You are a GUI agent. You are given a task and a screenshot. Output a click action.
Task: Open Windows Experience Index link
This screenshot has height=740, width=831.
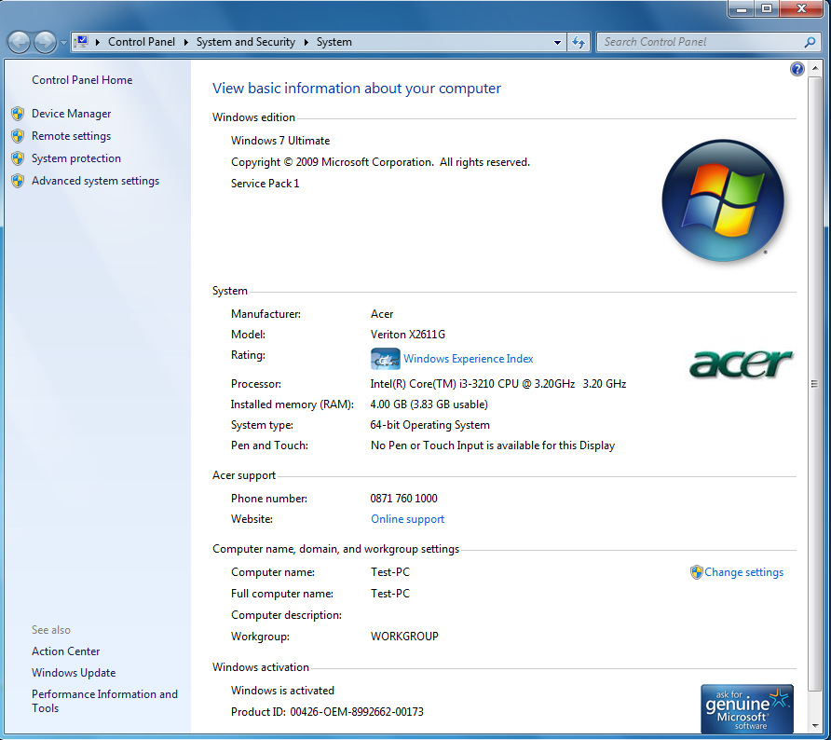pyautogui.click(x=468, y=359)
